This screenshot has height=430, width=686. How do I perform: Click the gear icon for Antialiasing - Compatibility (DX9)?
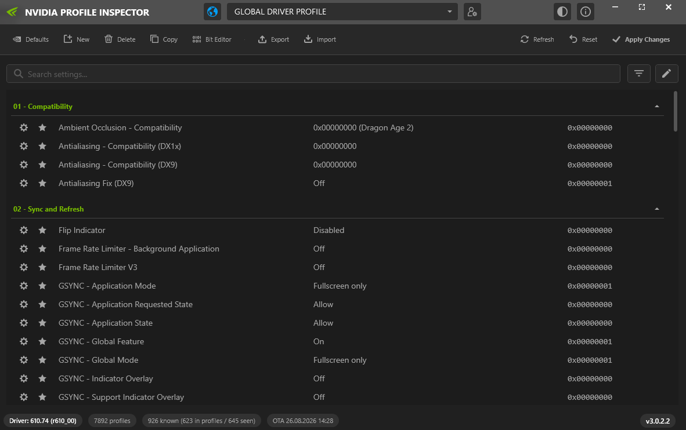click(24, 165)
